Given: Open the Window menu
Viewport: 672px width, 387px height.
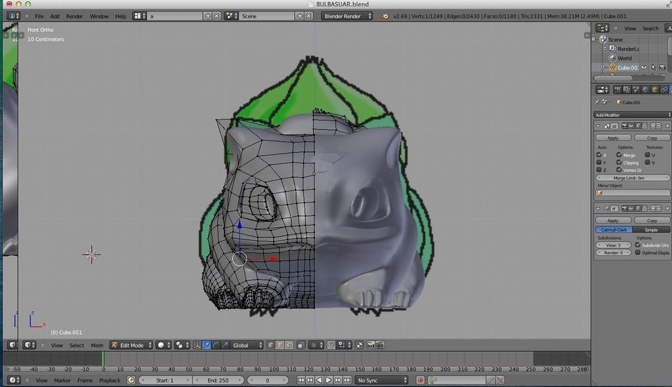Looking at the screenshot, I should (x=99, y=16).
